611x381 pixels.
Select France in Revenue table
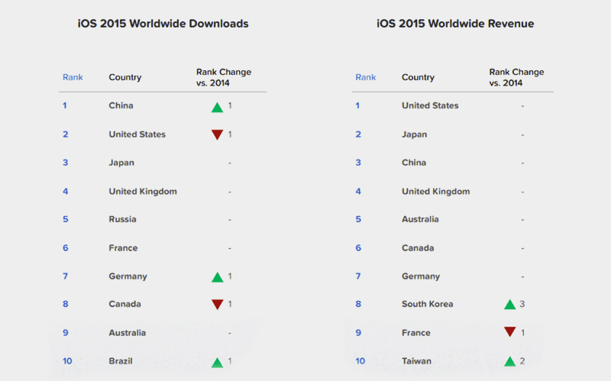pyautogui.click(x=416, y=333)
